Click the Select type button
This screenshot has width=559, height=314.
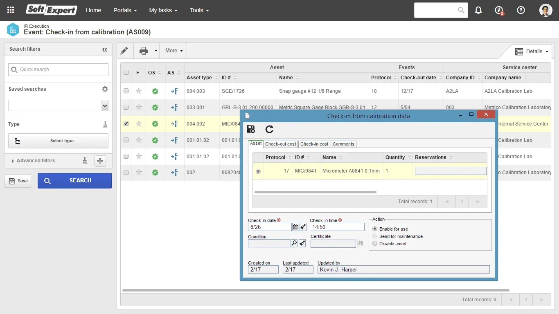pyautogui.click(x=58, y=141)
